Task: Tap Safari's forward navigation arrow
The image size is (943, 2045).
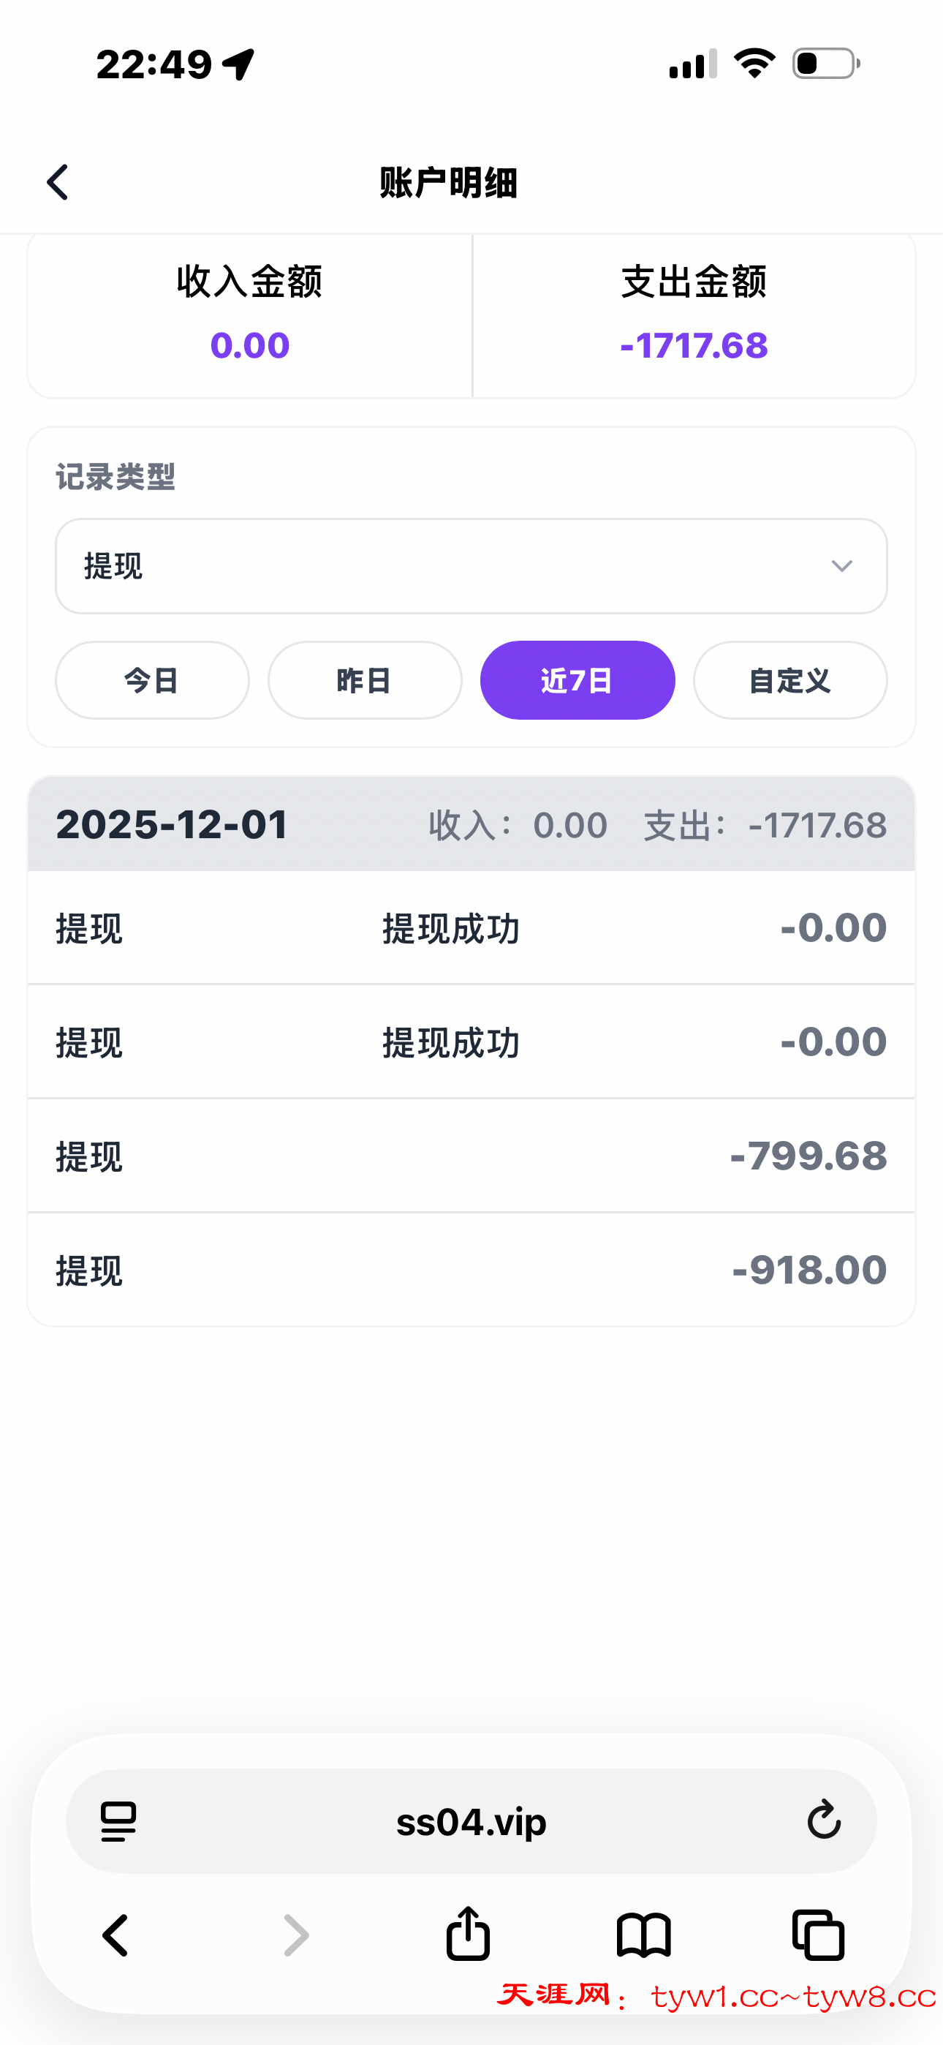Action: coord(296,1935)
